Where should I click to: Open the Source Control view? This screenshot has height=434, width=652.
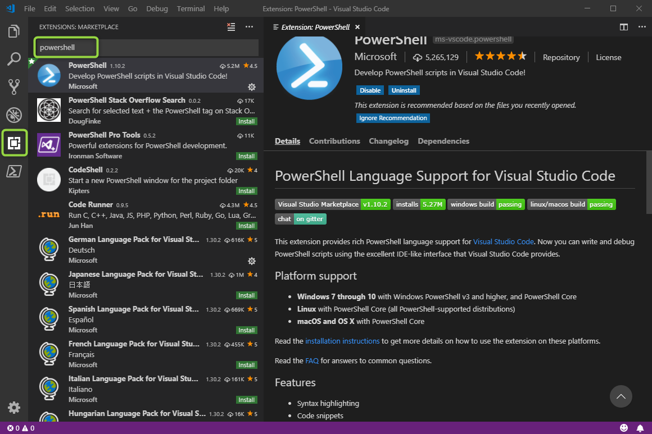tap(13, 85)
